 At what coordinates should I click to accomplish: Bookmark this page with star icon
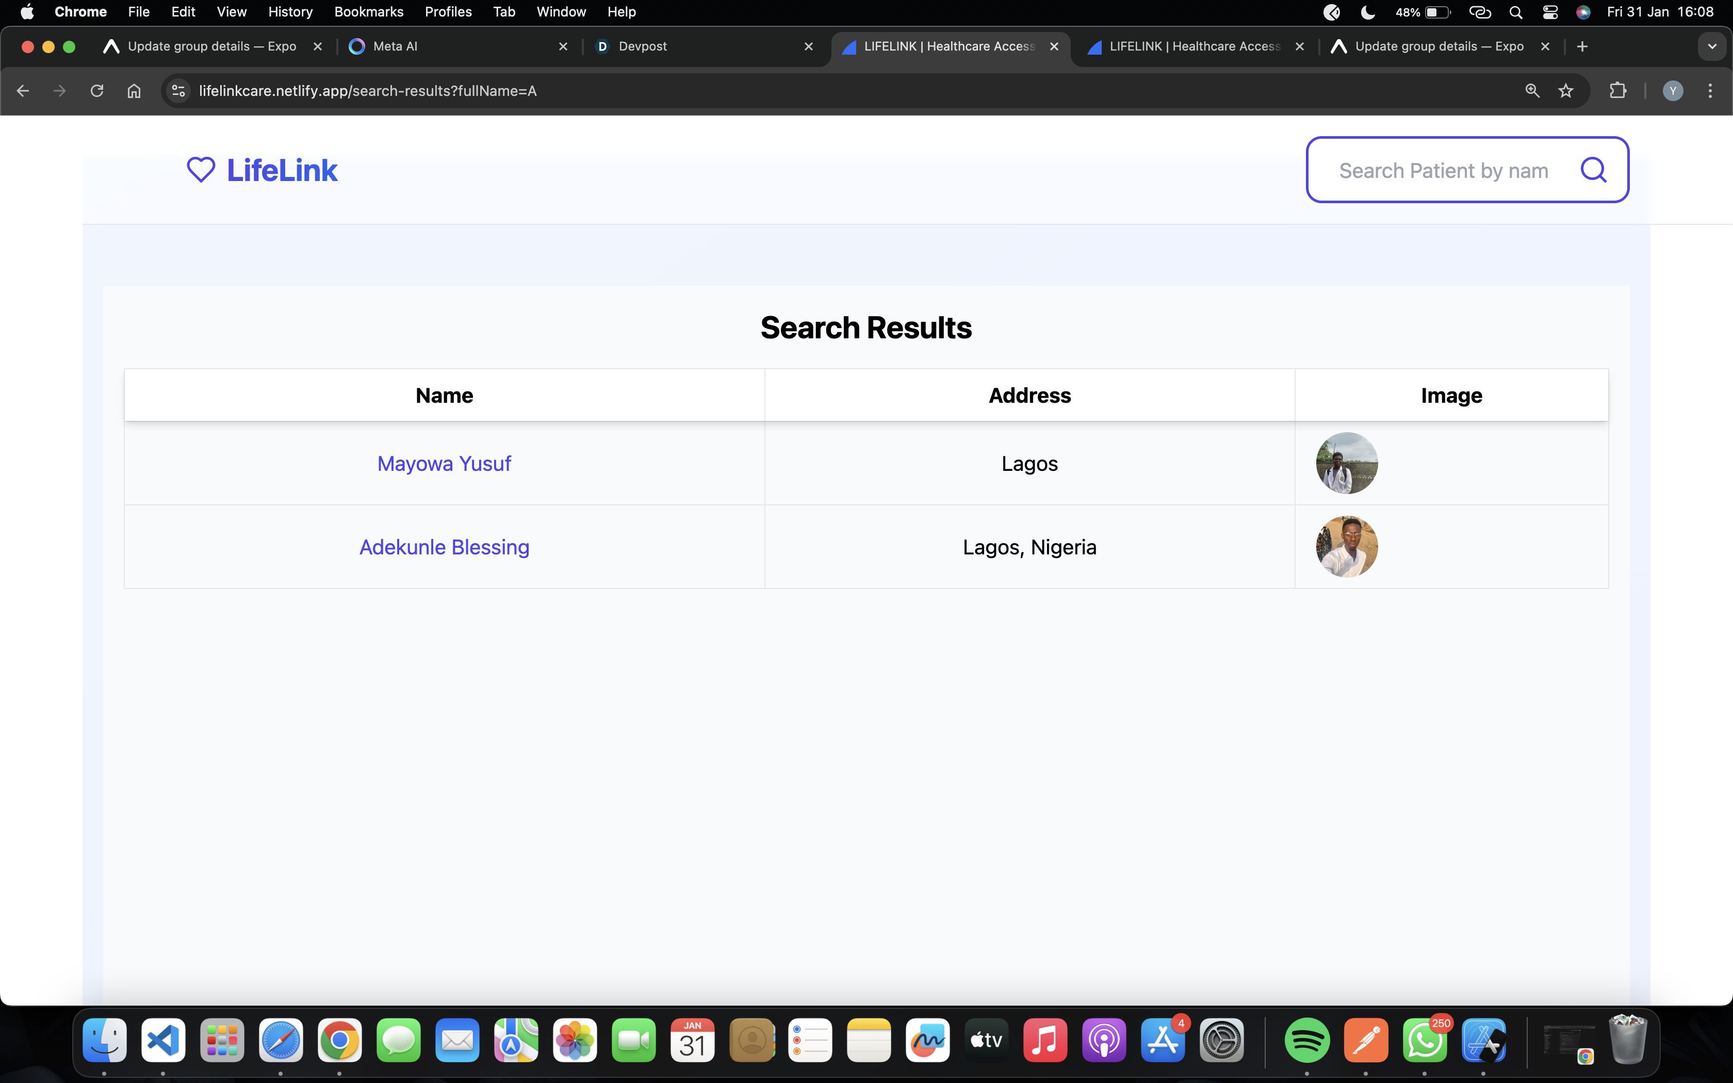click(x=1565, y=91)
